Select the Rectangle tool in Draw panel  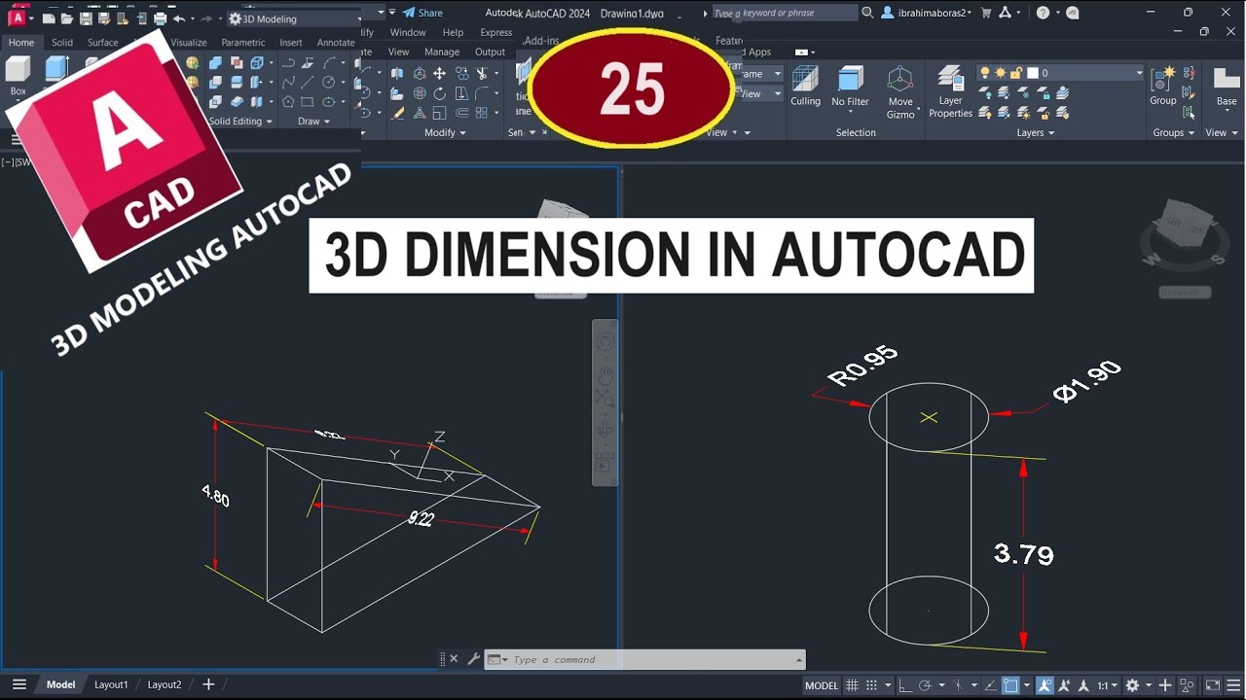click(308, 101)
